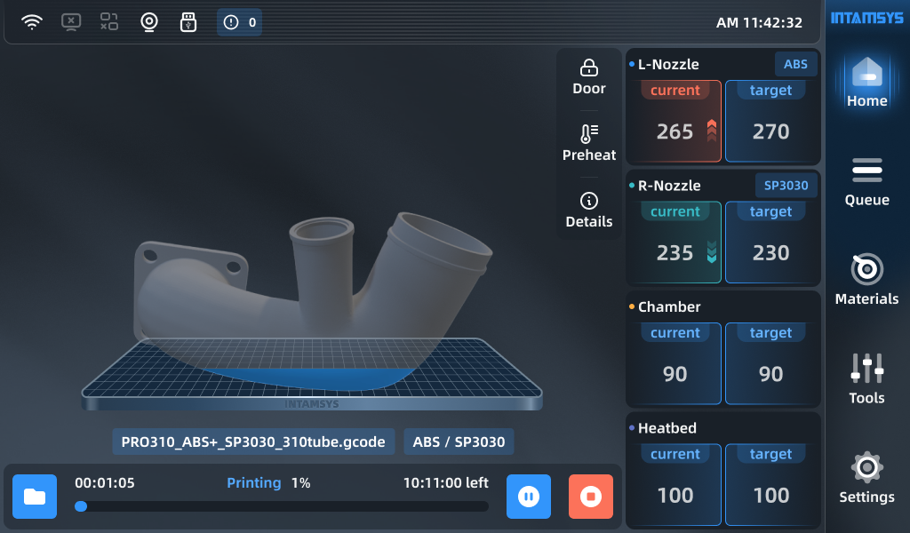Pause the current print job
910x533 pixels.
coord(528,497)
